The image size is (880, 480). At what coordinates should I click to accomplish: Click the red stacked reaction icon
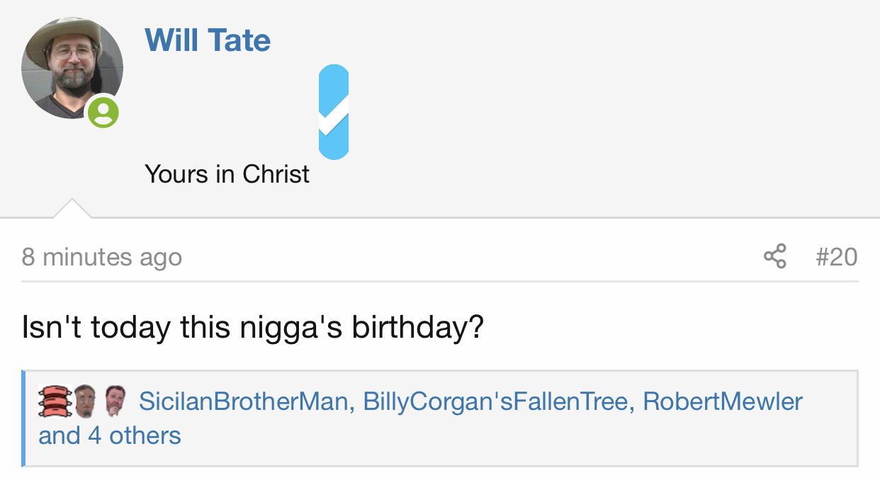(x=55, y=401)
